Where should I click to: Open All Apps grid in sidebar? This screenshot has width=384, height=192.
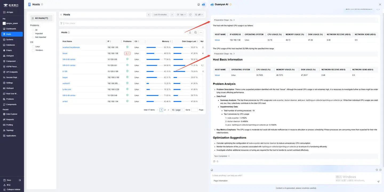pyautogui.click(x=12, y=12)
